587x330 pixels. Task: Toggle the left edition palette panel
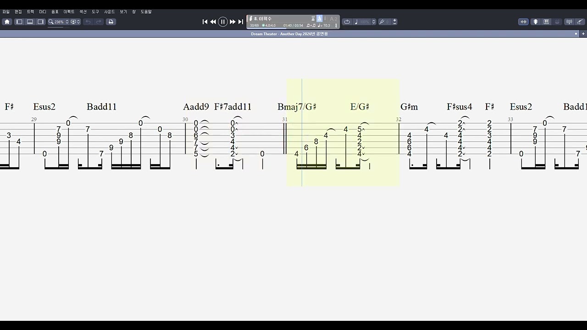tap(19, 22)
